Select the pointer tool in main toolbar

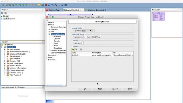coord(3,5)
